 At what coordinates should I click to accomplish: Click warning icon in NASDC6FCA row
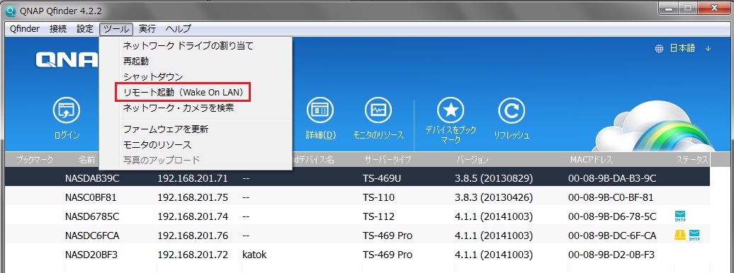coord(679,235)
